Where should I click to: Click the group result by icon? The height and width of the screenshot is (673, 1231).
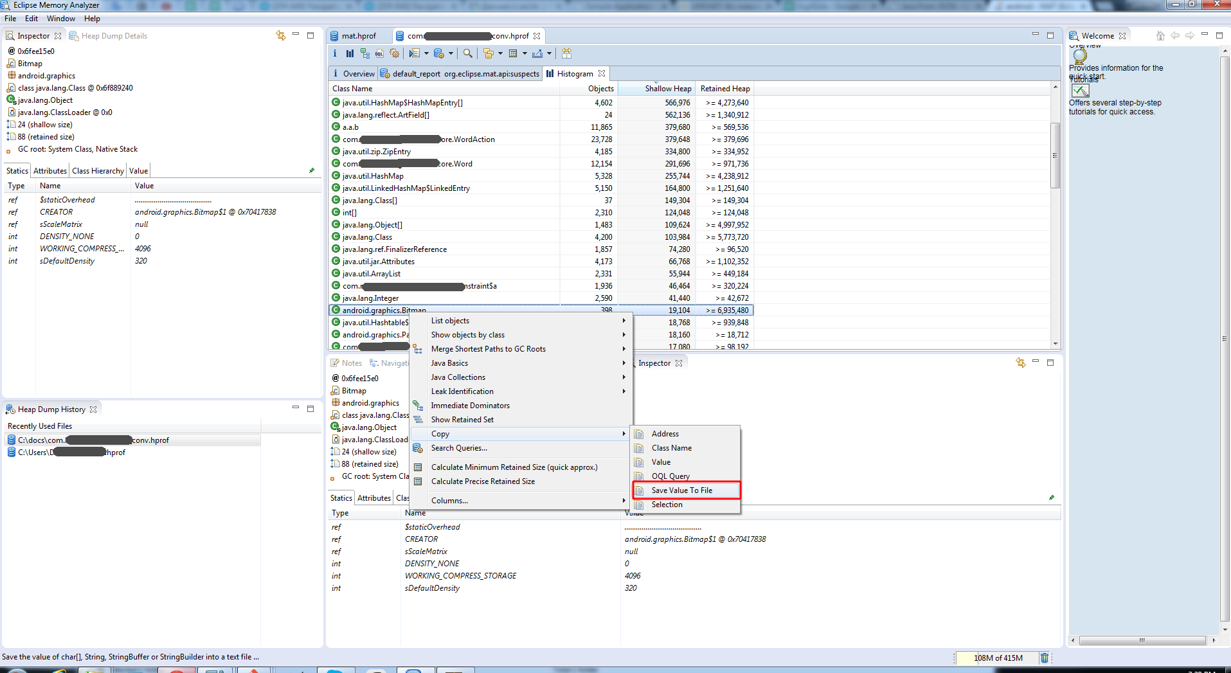(x=489, y=53)
